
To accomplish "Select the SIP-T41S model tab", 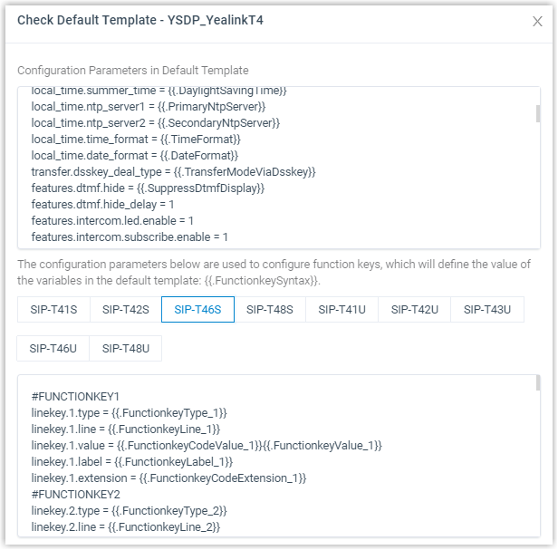I will (x=53, y=309).
